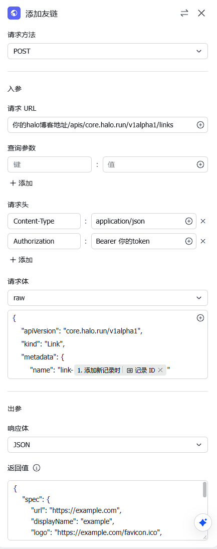
Task: Open the blue AI sparkle assistant button
Action: tap(203, 523)
